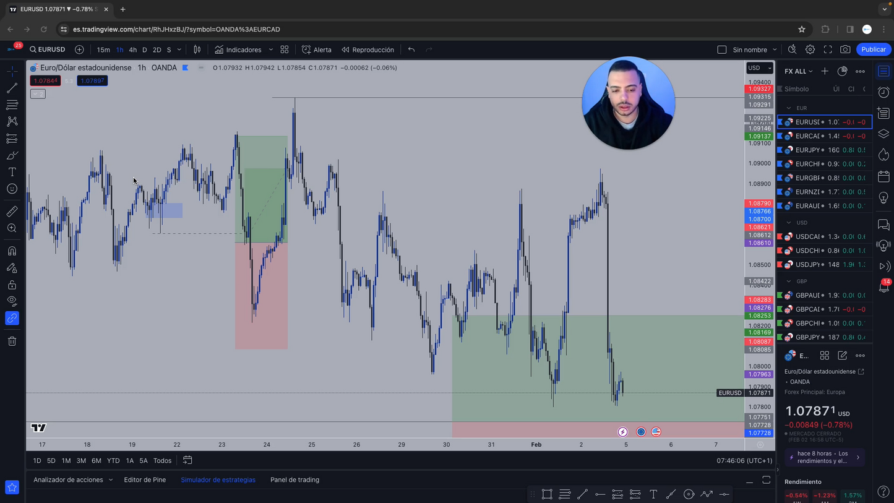
Task: Select the trend line drawing tool
Action: click(12, 88)
